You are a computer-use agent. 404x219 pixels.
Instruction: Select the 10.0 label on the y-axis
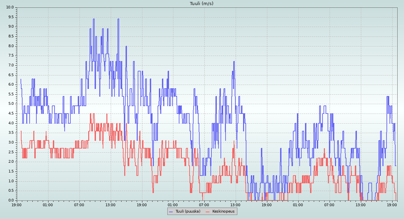click(x=10, y=7)
